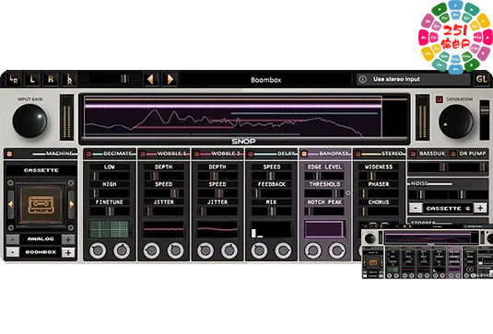Adjust the Stereo Chorus slider

point(379,211)
